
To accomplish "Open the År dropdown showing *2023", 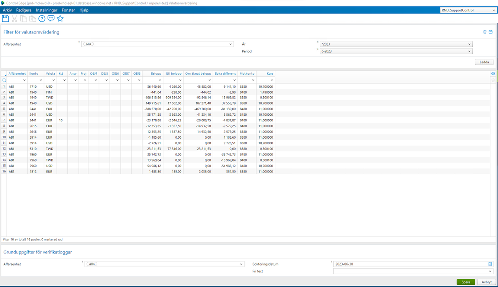I will [469, 44].
